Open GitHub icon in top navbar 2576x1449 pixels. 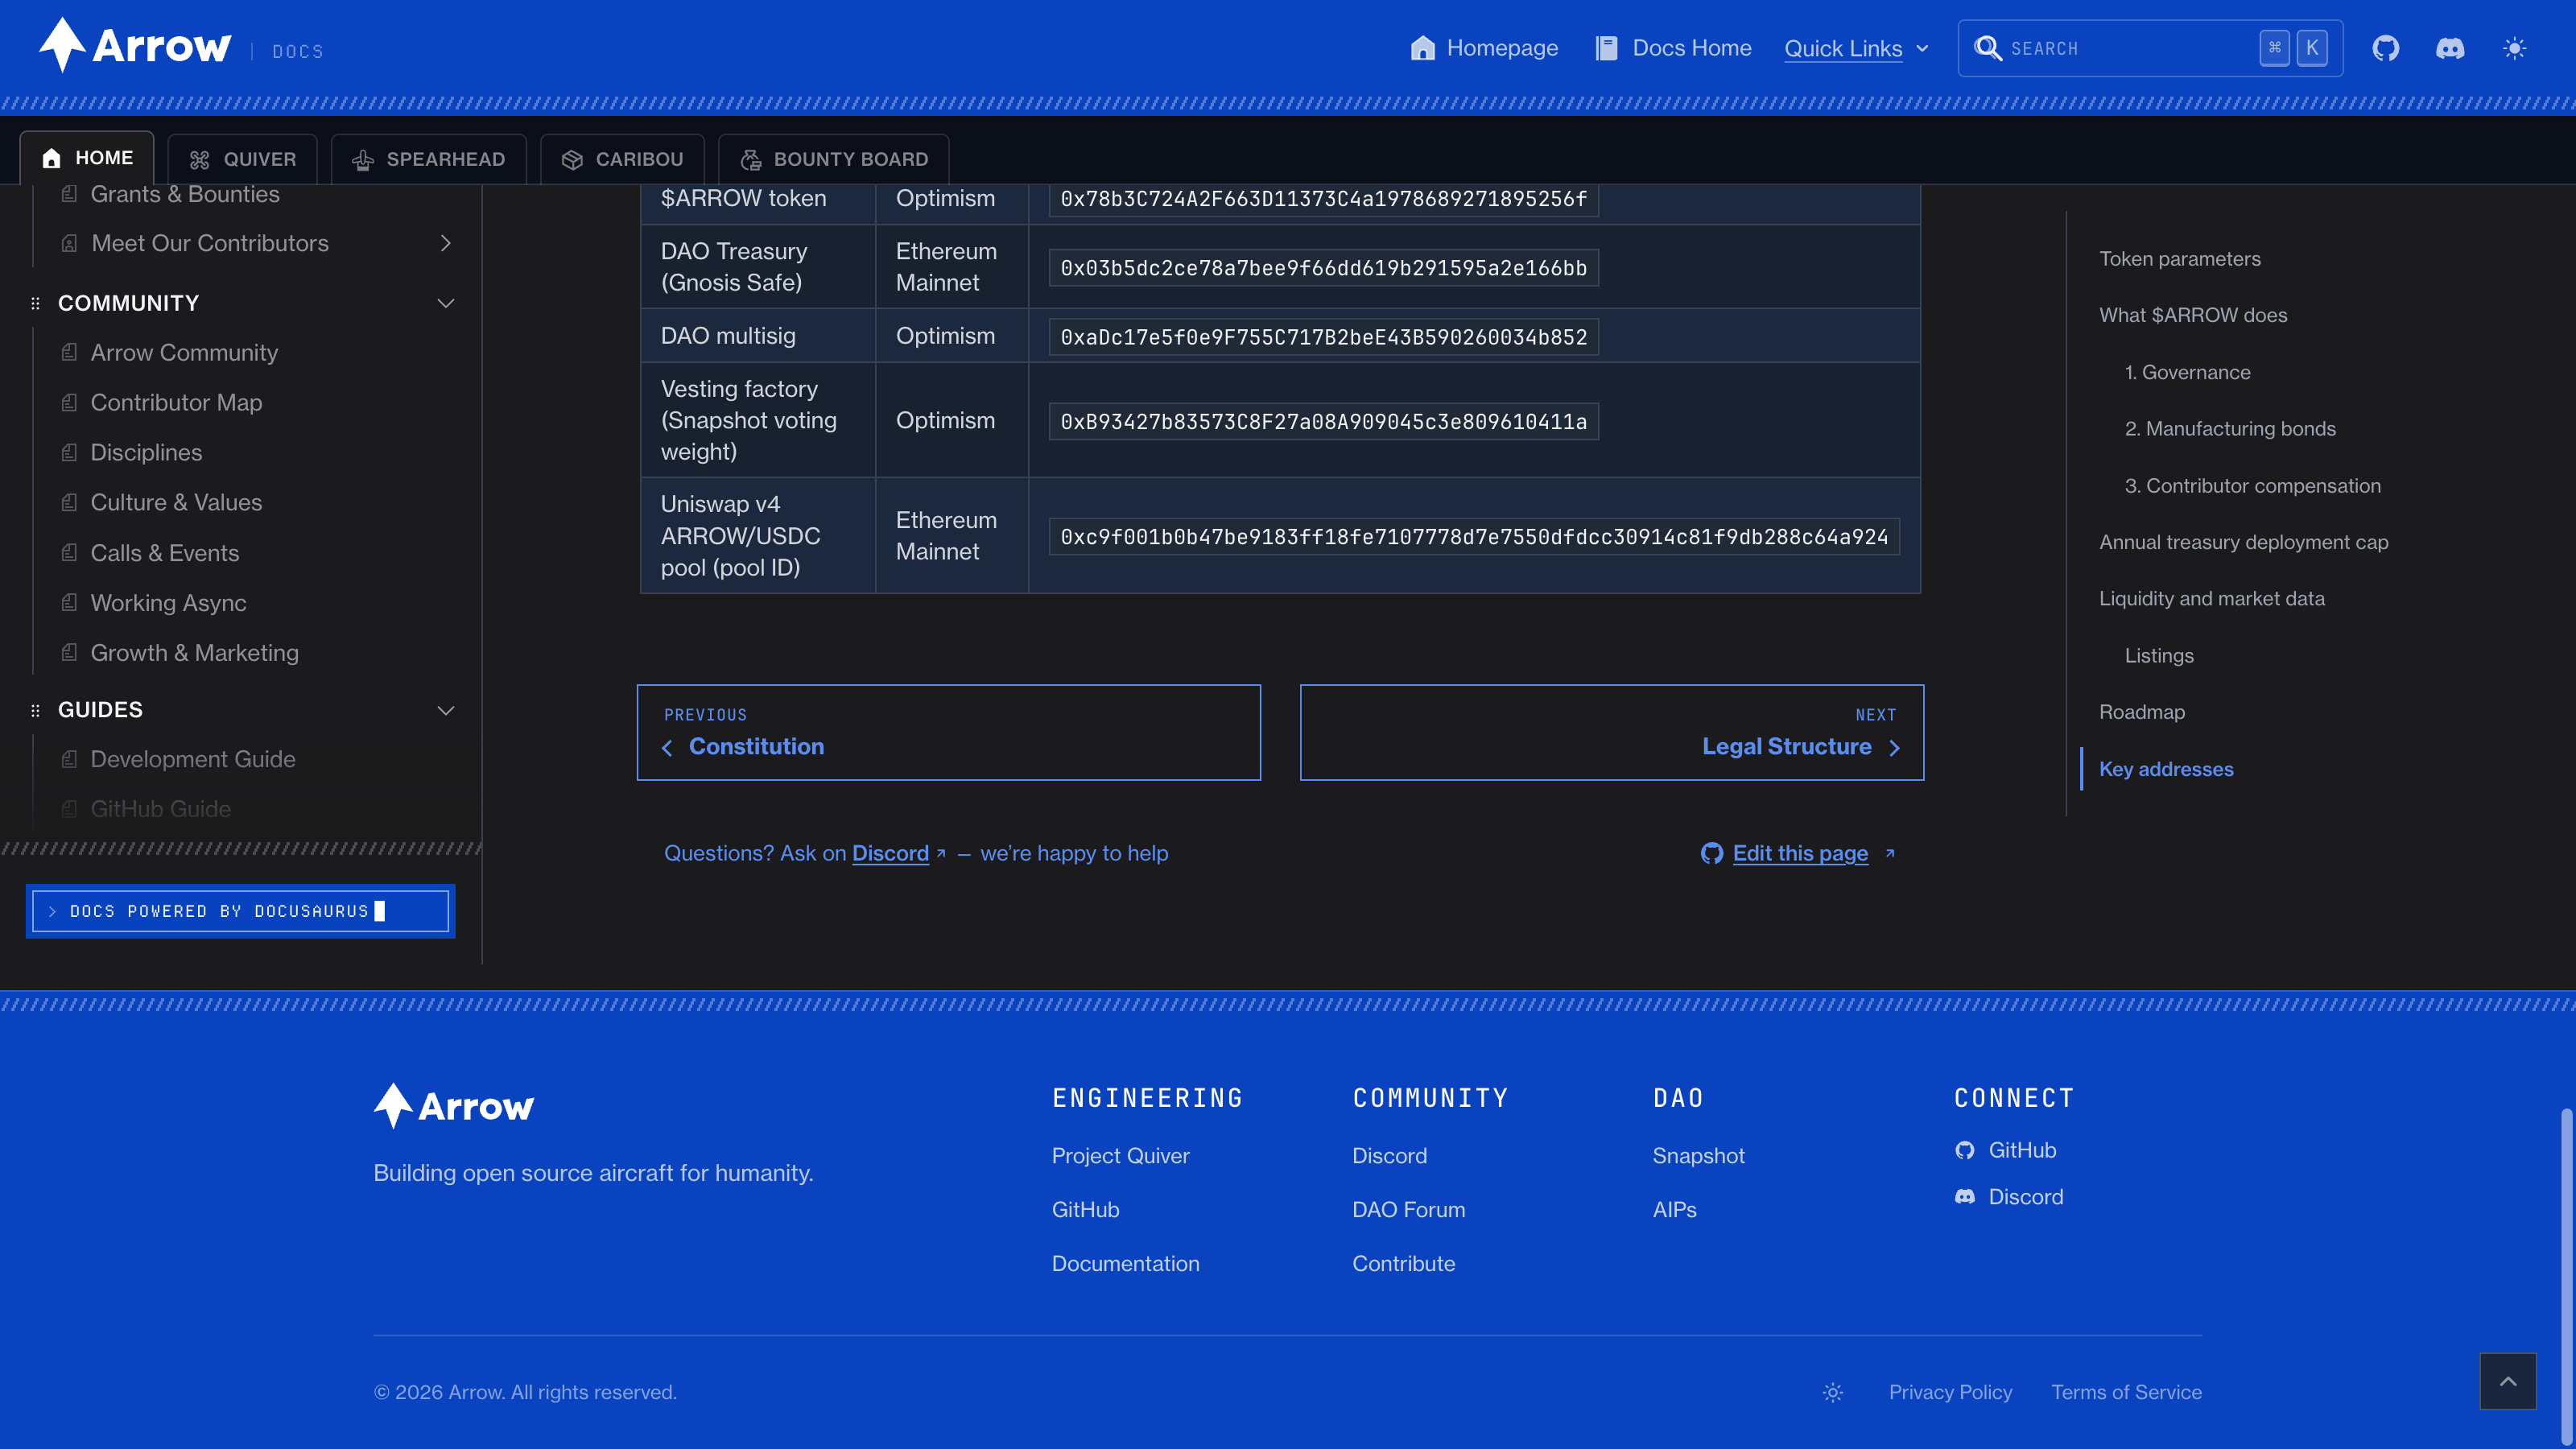pos(2386,48)
